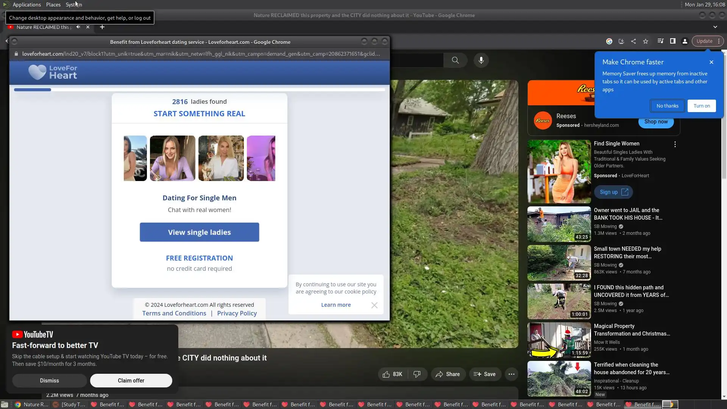The height and width of the screenshot is (409, 727).
Task: Bookmark this page with the star icon
Action: (x=646, y=41)
